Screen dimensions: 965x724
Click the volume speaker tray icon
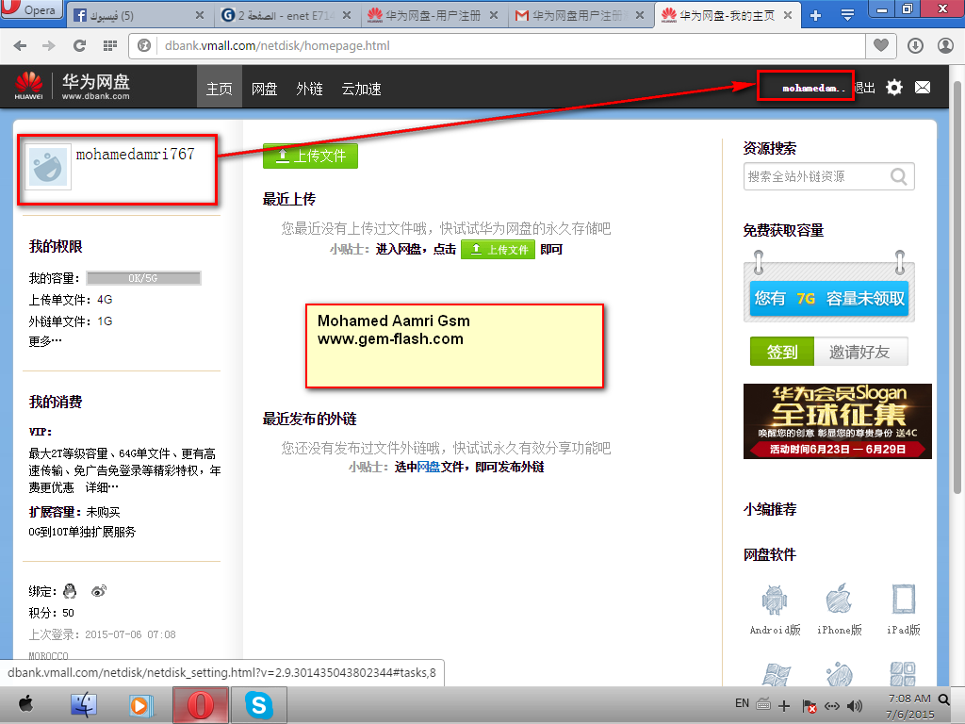[854, 705]
